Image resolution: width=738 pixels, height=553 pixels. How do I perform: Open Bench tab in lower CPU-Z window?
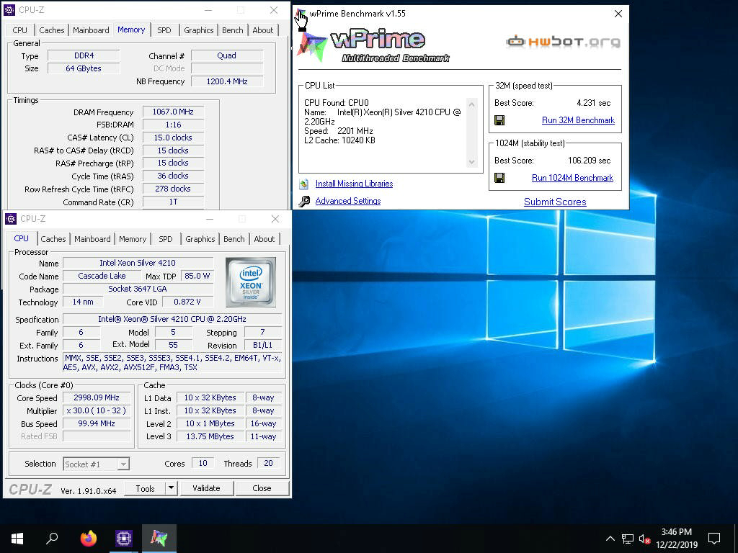click(x=234, y=239)
